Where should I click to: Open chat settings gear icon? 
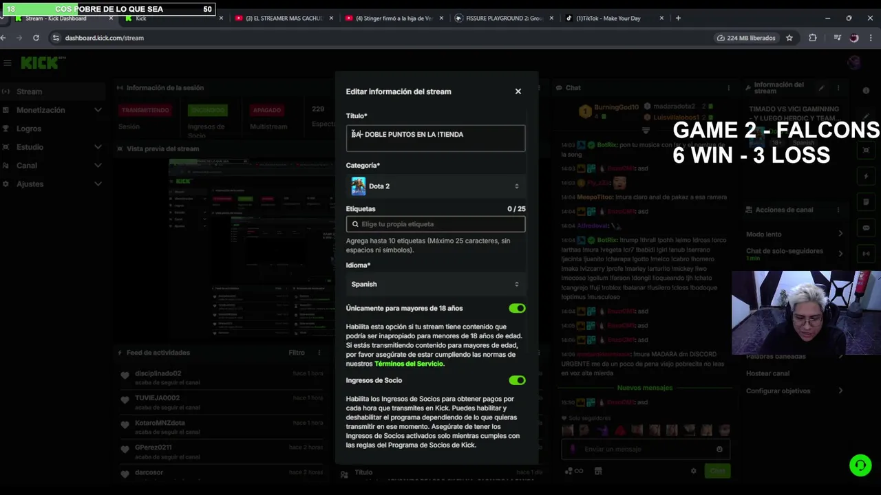(693, 471)
